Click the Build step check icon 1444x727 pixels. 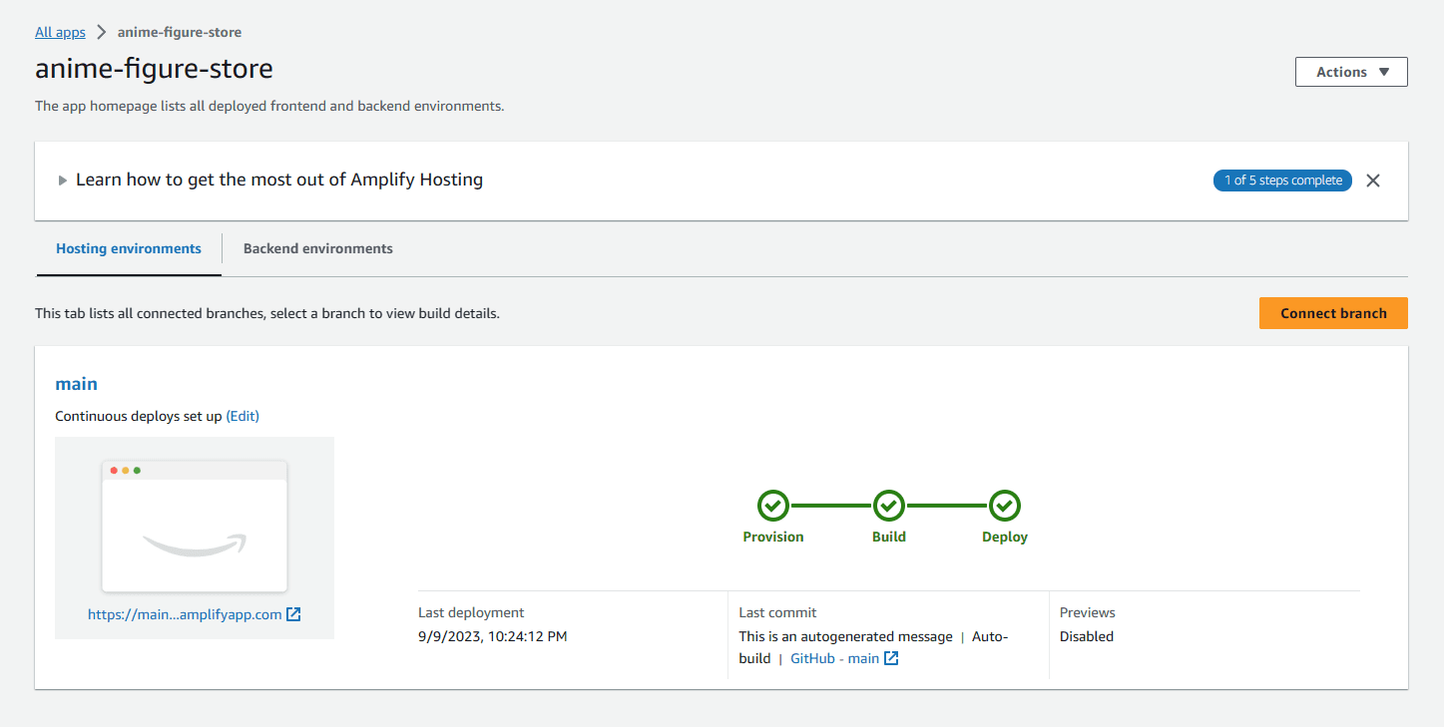(889, 506)
